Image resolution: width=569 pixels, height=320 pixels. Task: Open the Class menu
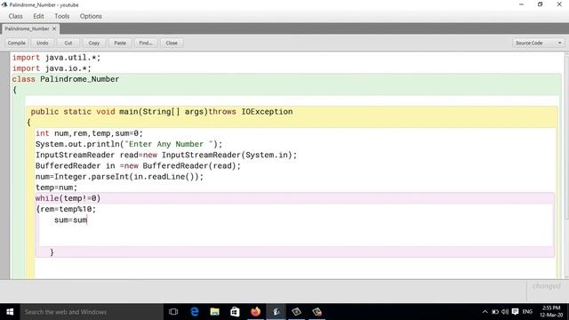point(16,16)
